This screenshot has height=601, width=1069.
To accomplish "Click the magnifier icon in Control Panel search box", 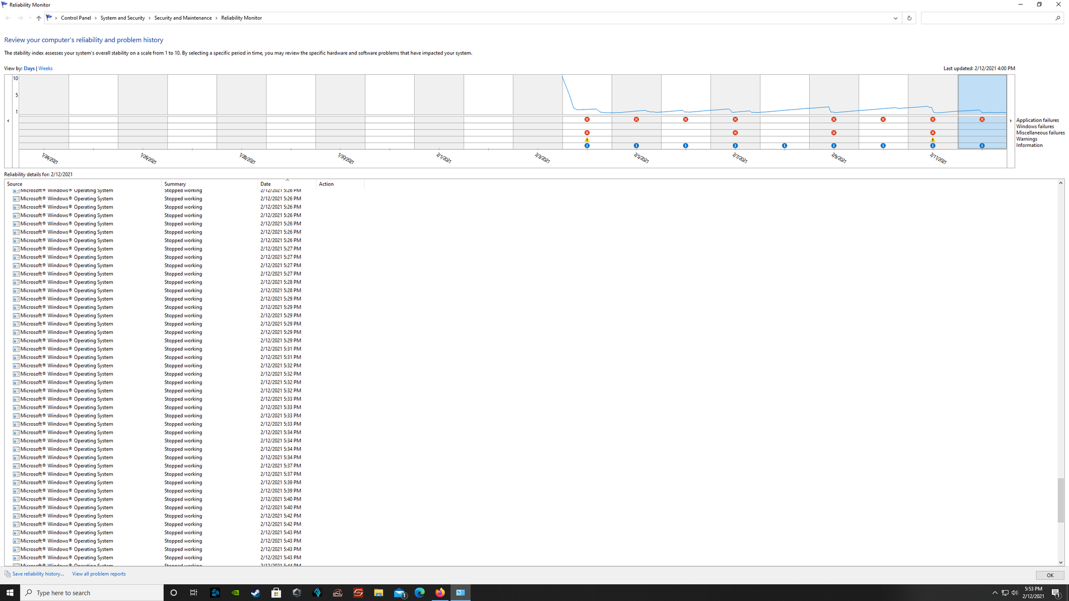I will click(1057, 18).
